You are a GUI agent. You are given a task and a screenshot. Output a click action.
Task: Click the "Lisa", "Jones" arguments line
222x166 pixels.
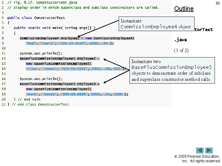[x=76, y=69]
